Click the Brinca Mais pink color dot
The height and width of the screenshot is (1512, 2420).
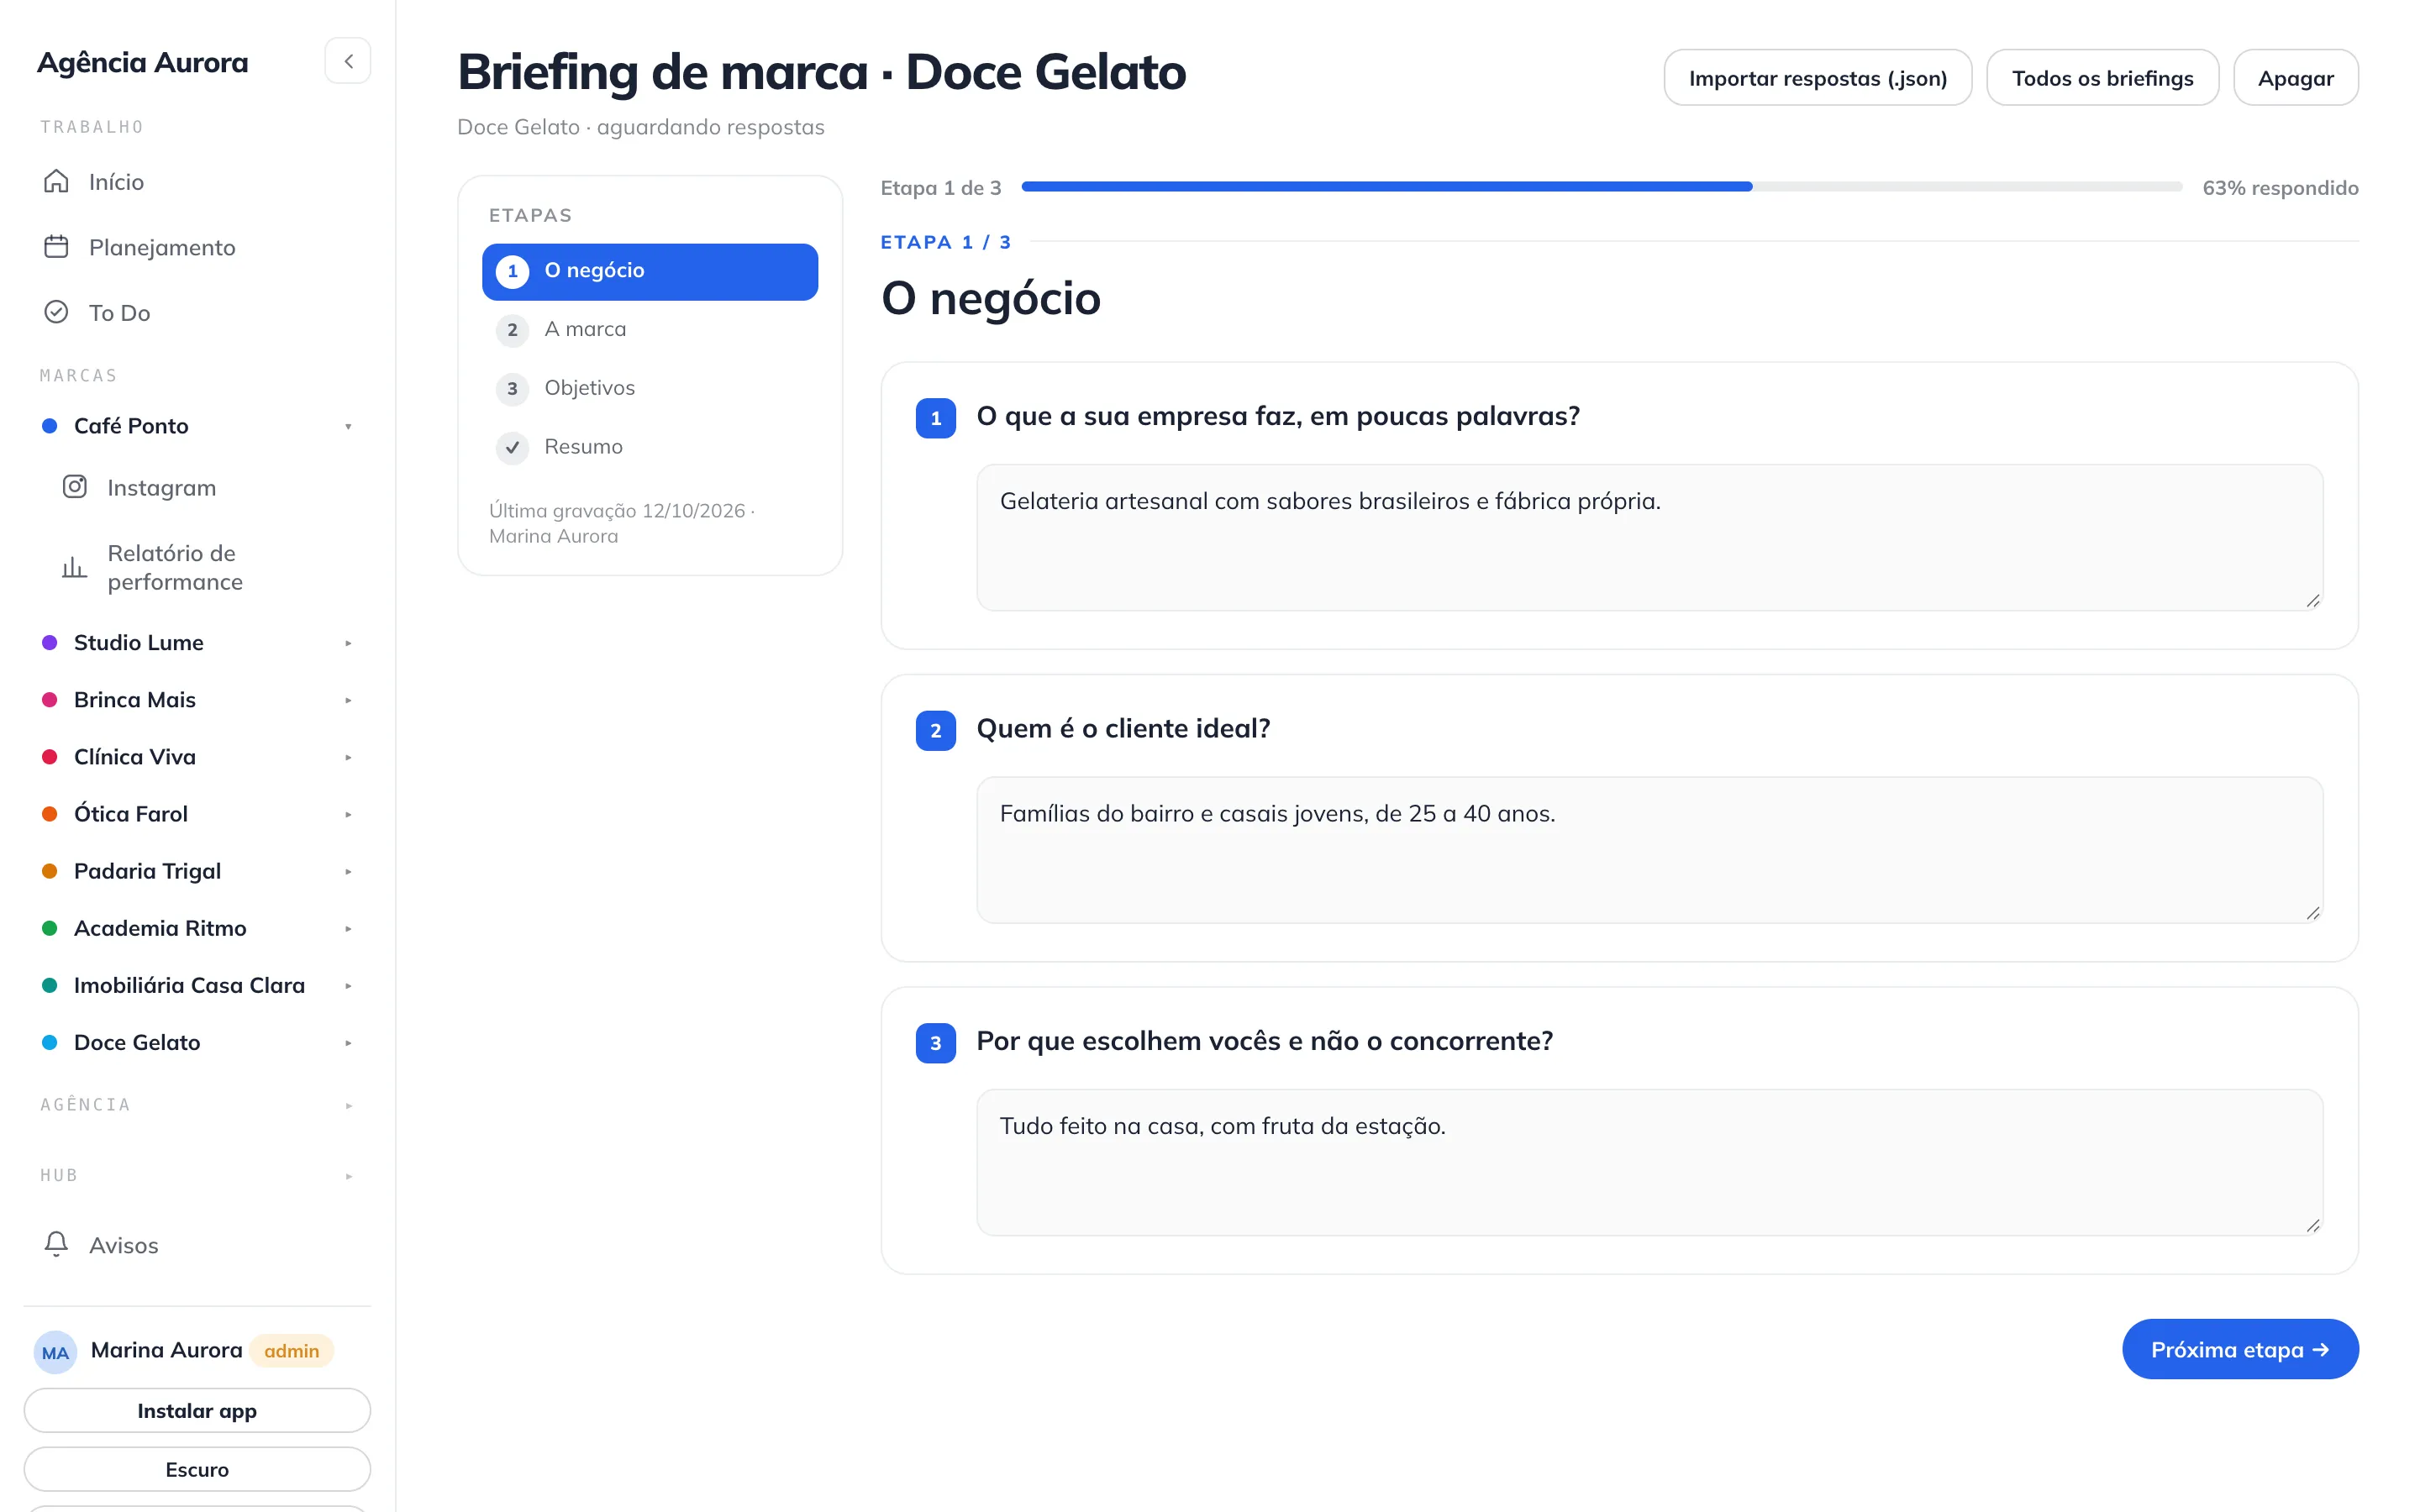tap(49, 700)
